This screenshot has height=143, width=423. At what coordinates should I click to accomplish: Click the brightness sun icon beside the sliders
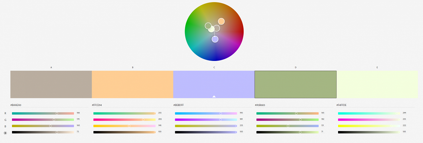click(x=5, y=132)
